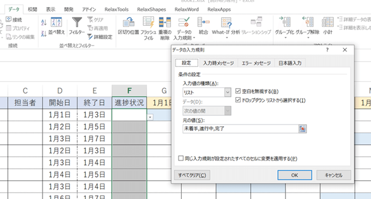The height and width of the screenshot is (199, 371).
Task: Select the 設定 dialog tab
Action: (187, 63)
